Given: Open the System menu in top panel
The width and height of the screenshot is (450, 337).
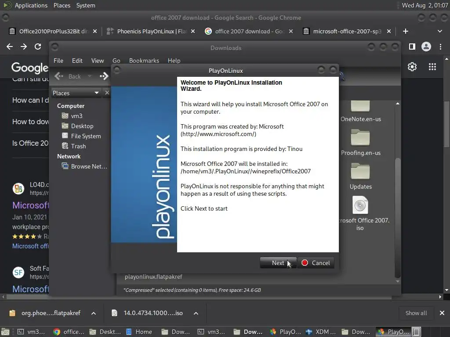Looking at the screenshot, I should pos(86,5).
